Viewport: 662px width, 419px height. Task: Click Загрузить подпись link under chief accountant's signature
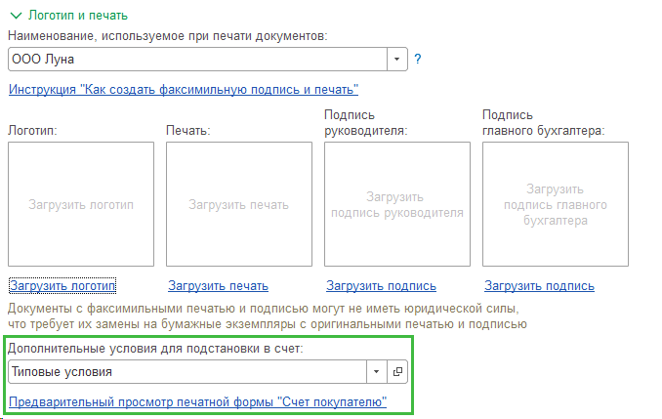(x=539, y=285)
